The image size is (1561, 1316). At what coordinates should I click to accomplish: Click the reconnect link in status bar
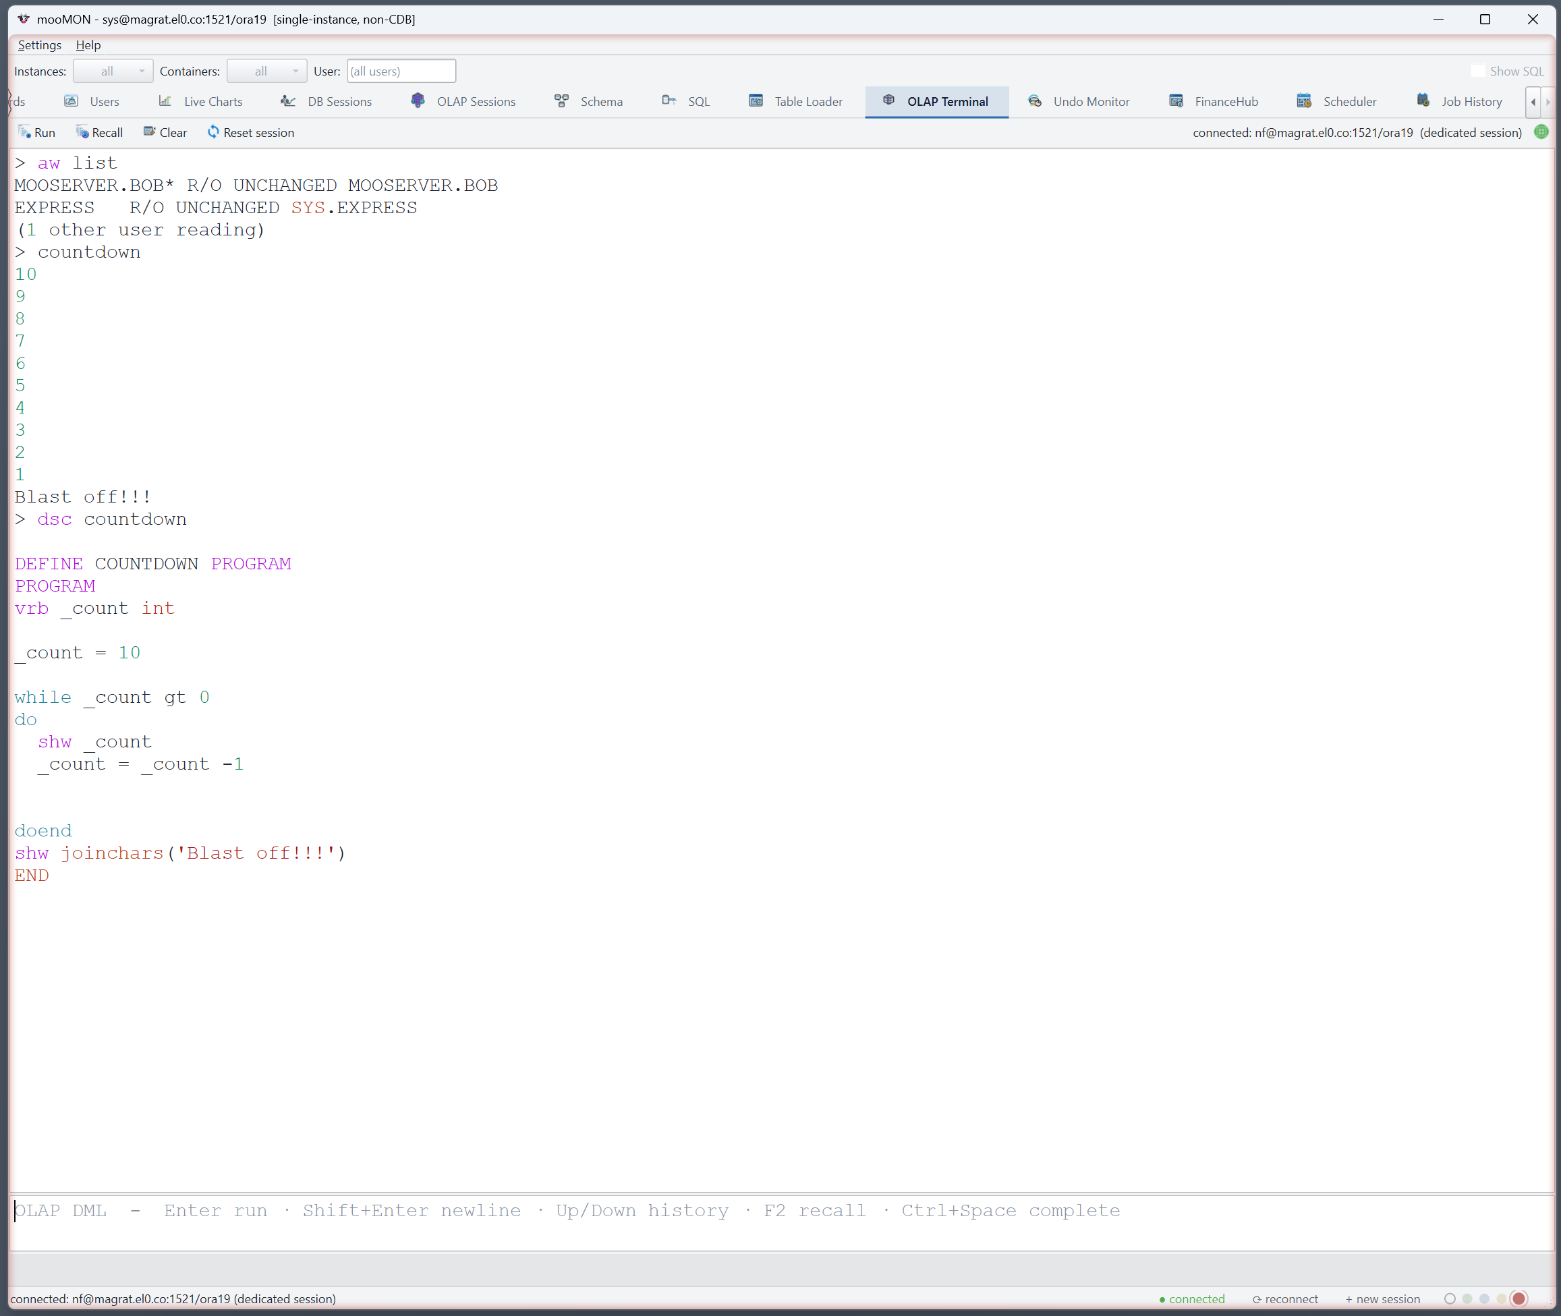(1285, 1299)
